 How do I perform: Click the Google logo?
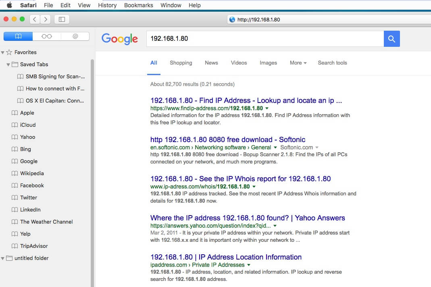pos(119,39)
